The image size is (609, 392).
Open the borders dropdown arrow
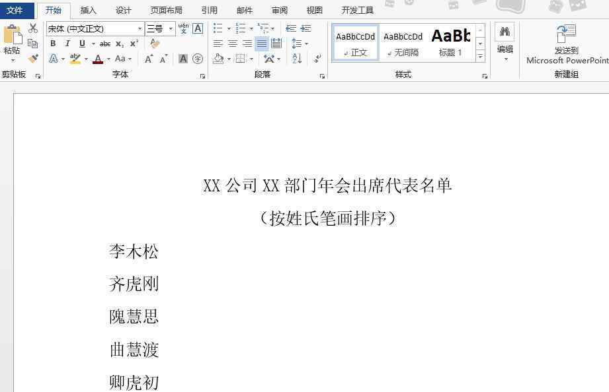(251, 59)
